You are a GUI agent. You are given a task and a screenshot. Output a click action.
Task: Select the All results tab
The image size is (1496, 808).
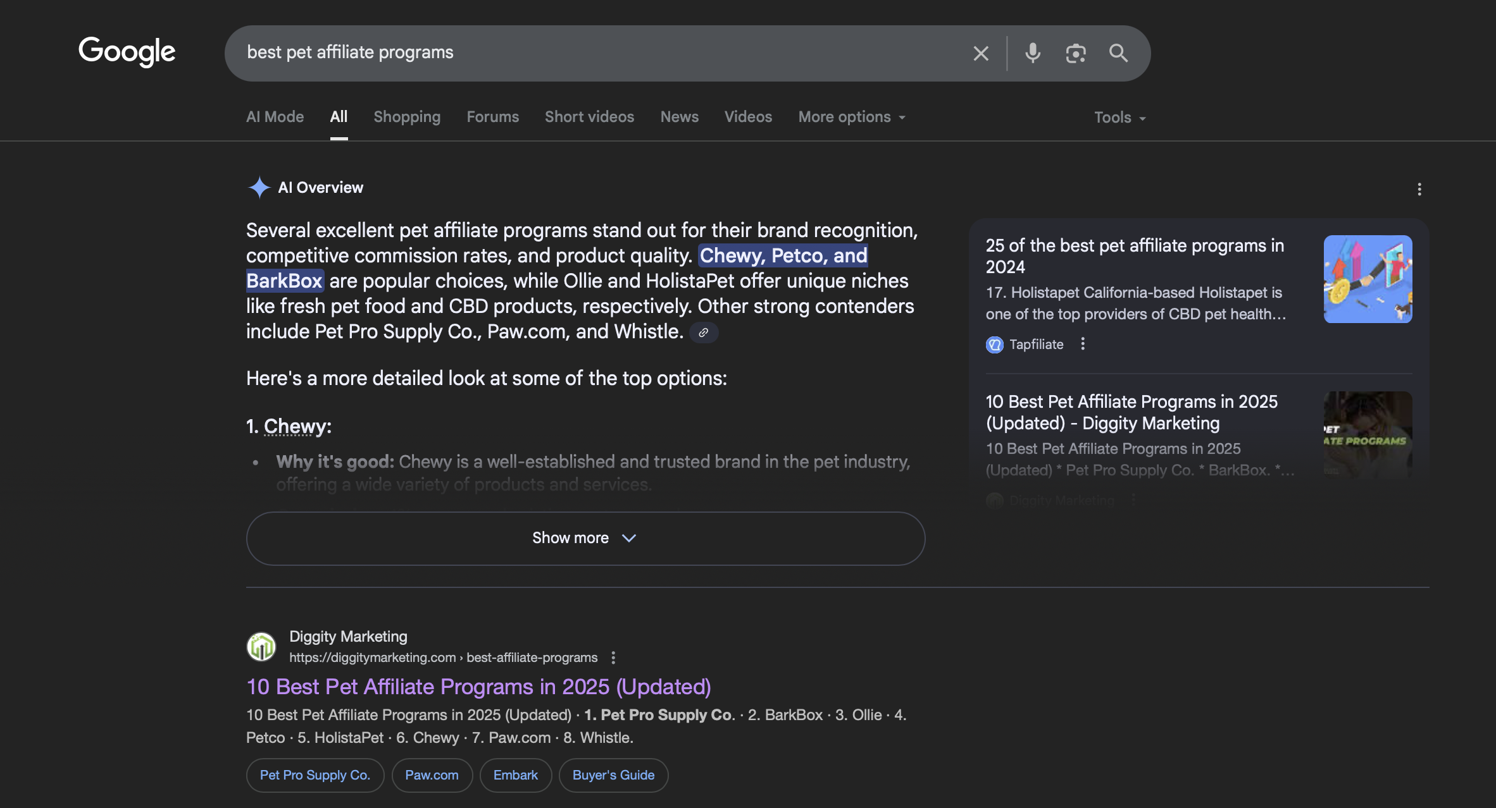coord(339,117)
